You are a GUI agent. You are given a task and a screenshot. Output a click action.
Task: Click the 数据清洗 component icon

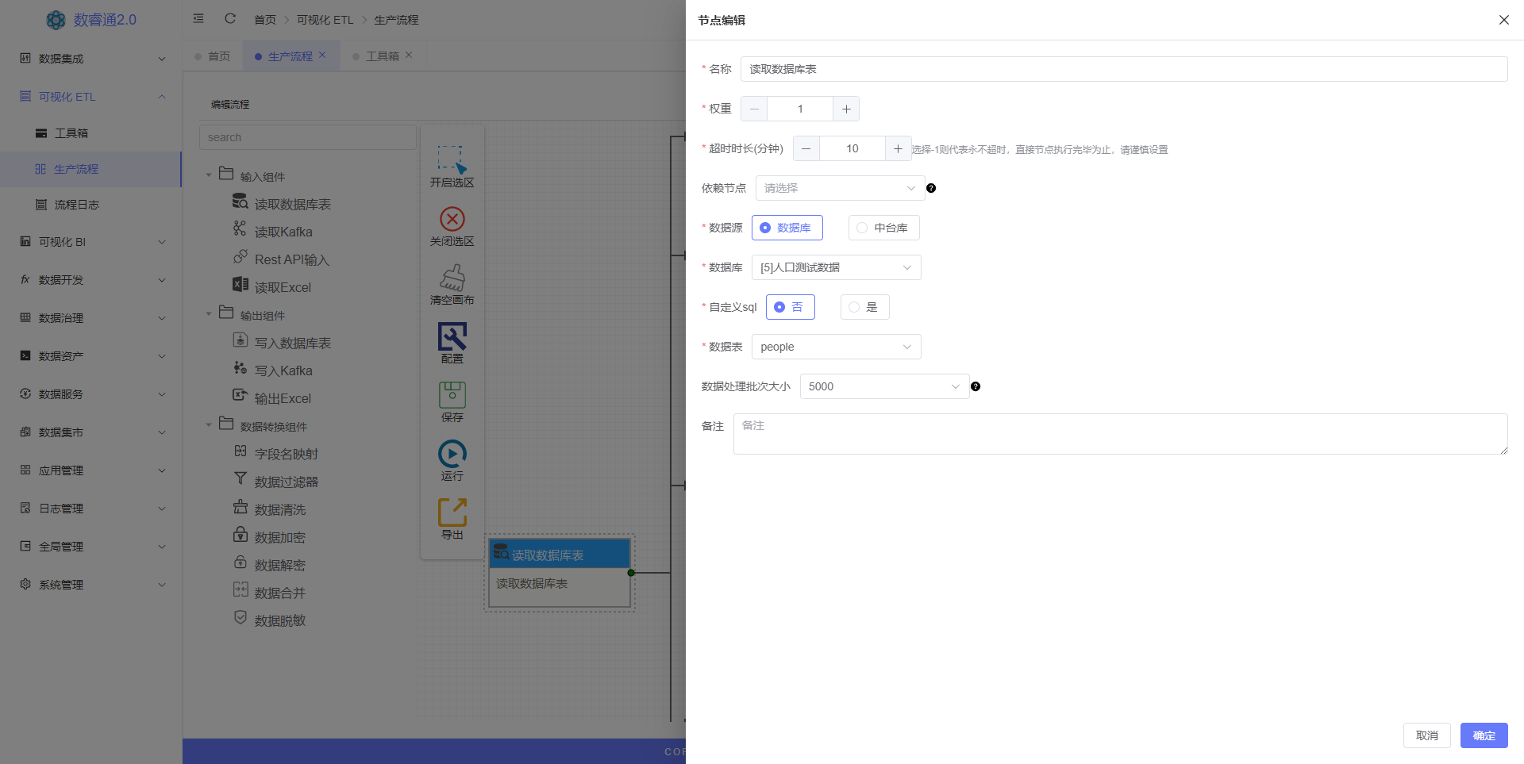coord(240,506)
